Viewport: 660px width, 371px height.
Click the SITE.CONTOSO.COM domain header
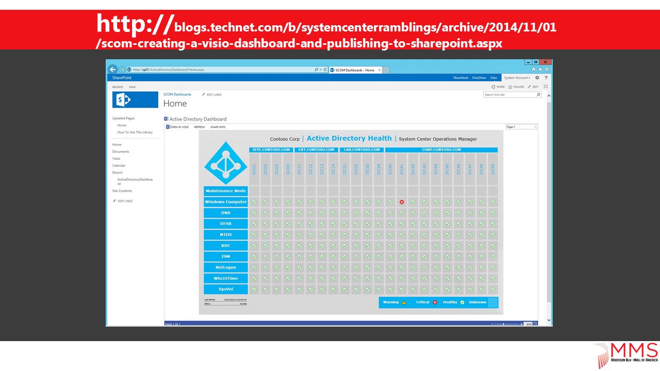(x=271, y=150)
